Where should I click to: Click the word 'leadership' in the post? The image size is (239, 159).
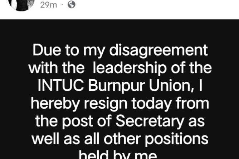point(130,68)
